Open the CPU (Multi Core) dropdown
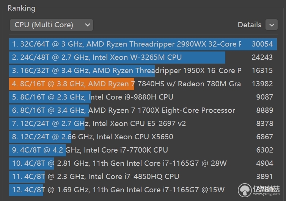The image size is (286, 201). (x=51, y=25)
